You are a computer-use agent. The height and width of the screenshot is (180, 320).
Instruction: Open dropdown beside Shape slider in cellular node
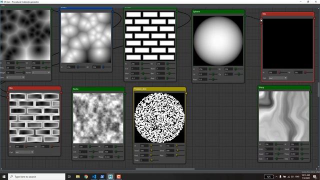(x=41, y=72)
